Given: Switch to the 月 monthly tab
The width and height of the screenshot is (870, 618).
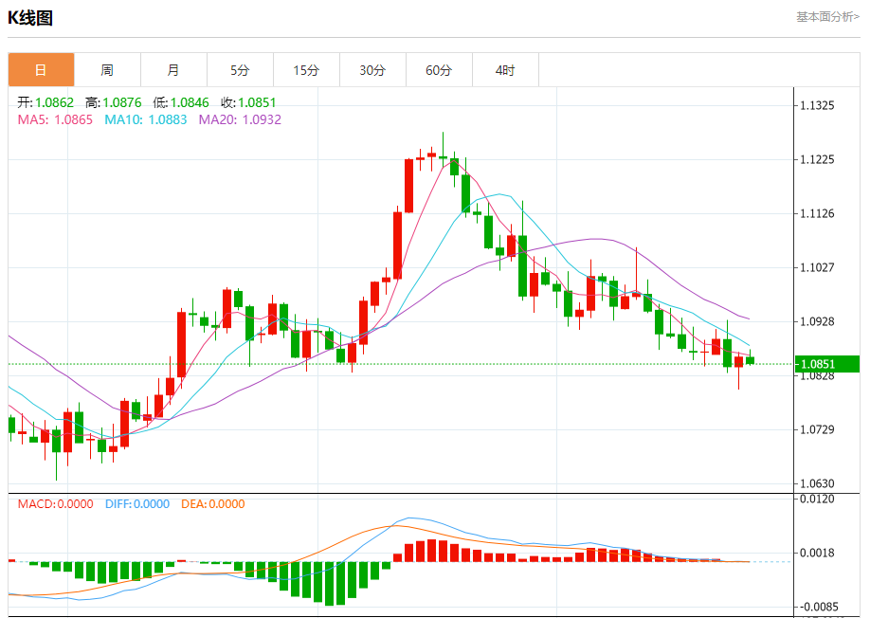Looking at the screenshot, I should [x=173, y=70].
